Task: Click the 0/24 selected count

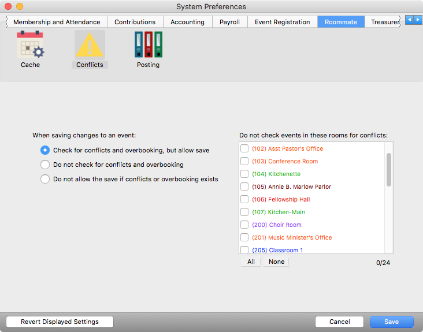Action: (x=383, y=263)
